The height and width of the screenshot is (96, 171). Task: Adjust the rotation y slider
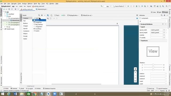[x=153, y=67]
